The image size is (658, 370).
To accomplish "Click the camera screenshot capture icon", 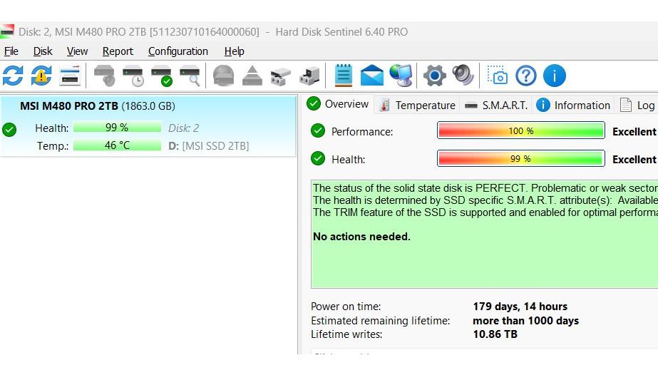I will [x=498, y=76].
